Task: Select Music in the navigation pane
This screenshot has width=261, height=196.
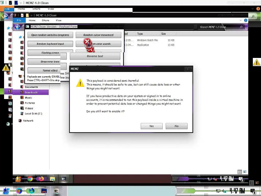Action: 28,98
